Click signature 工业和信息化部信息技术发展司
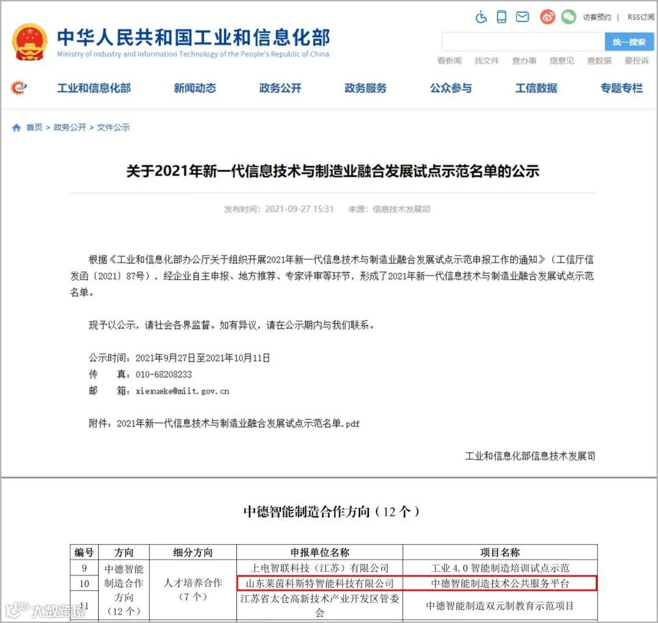658x623 pixels. (530, 457)
